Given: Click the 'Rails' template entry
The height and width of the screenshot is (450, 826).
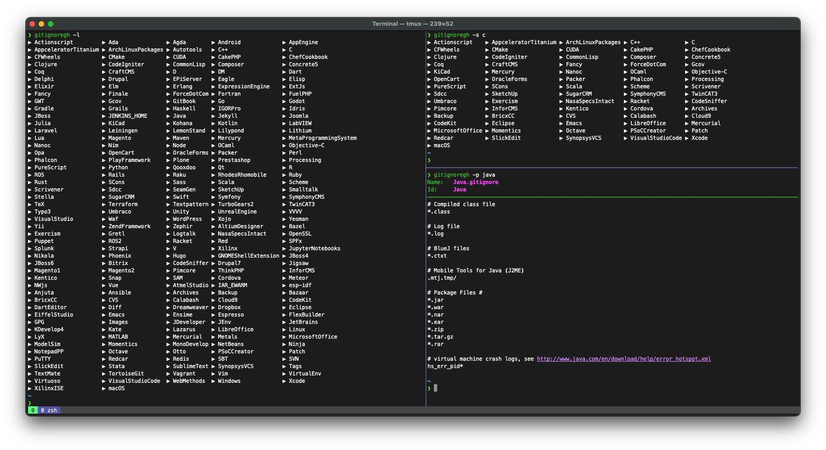Looking at the screenshot, I should coord(116,175).
